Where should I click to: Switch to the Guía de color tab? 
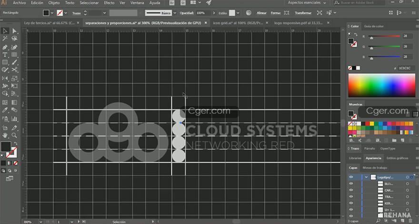point(374,26)
